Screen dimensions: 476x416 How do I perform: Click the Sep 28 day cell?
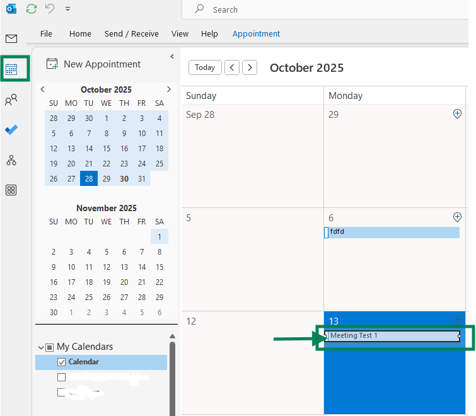(253, 156)
